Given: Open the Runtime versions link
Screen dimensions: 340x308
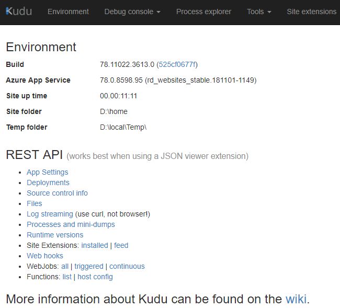Looking at the screenshot, I should (55, 235).
